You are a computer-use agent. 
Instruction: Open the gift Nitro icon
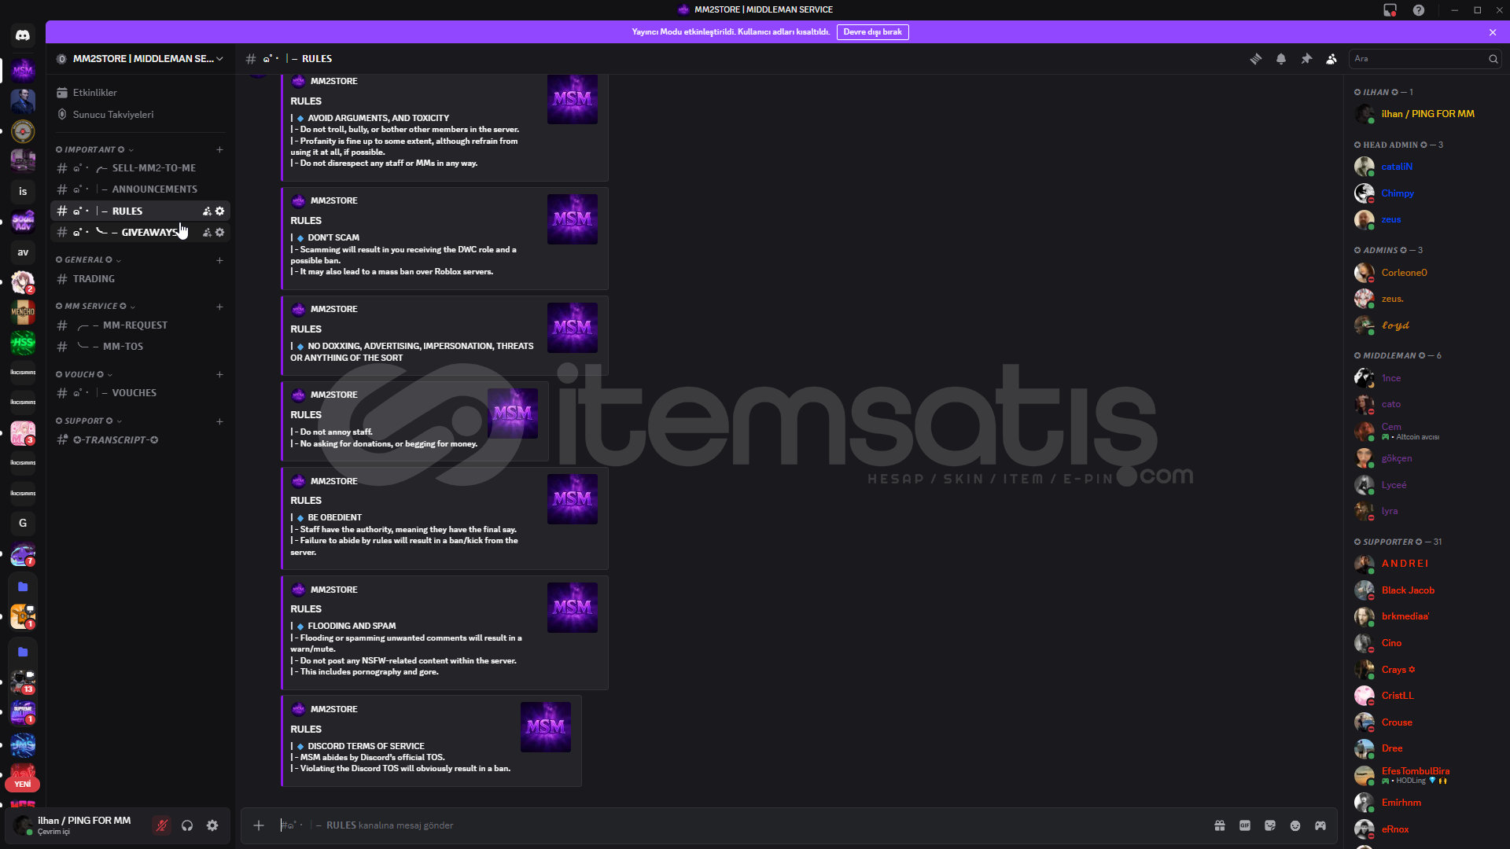point(1220,825)
